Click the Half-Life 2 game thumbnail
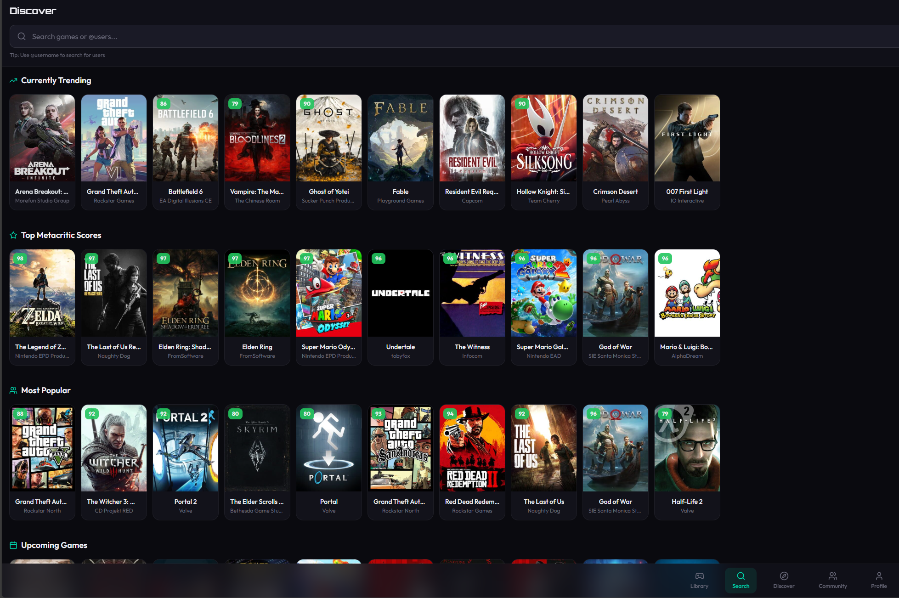Viewport: 899px width, 598px height. tap(687, 448)
